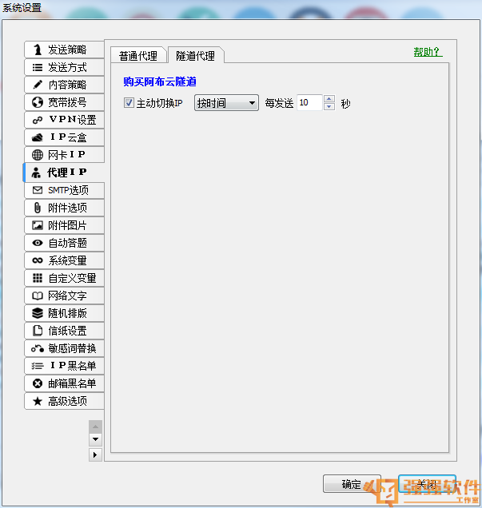Click the eye icon for 自动答题

coord(38,243)
